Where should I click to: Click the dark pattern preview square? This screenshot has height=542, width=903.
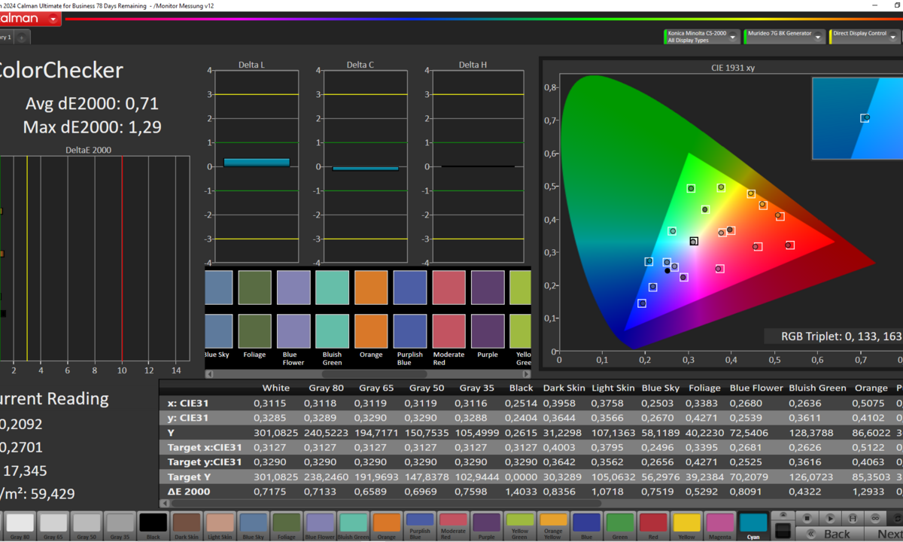pos(783,529)
